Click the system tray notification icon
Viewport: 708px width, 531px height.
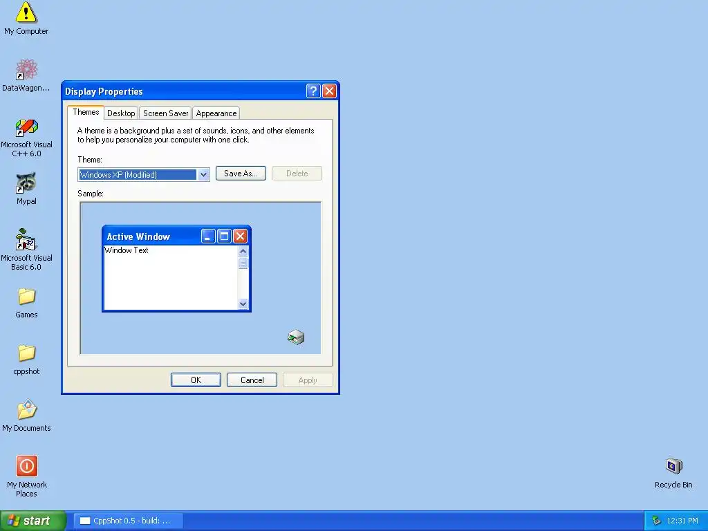point(656,521)
